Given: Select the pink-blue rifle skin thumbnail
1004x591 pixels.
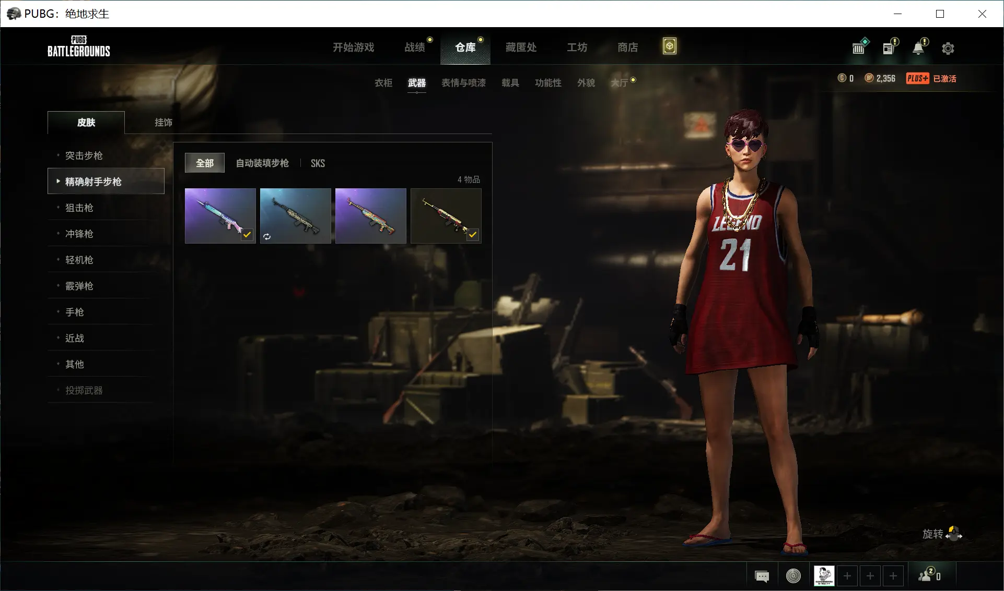Looking at the screenshot, I should tap(220, 216).
